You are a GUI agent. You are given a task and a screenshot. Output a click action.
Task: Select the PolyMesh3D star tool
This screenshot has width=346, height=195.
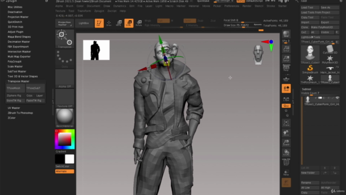click(x=330, y=59)
